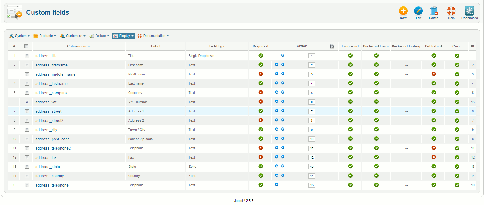Sort by the Published column header
The height and width of the screenshot is (205, 484).
(433, 46)
